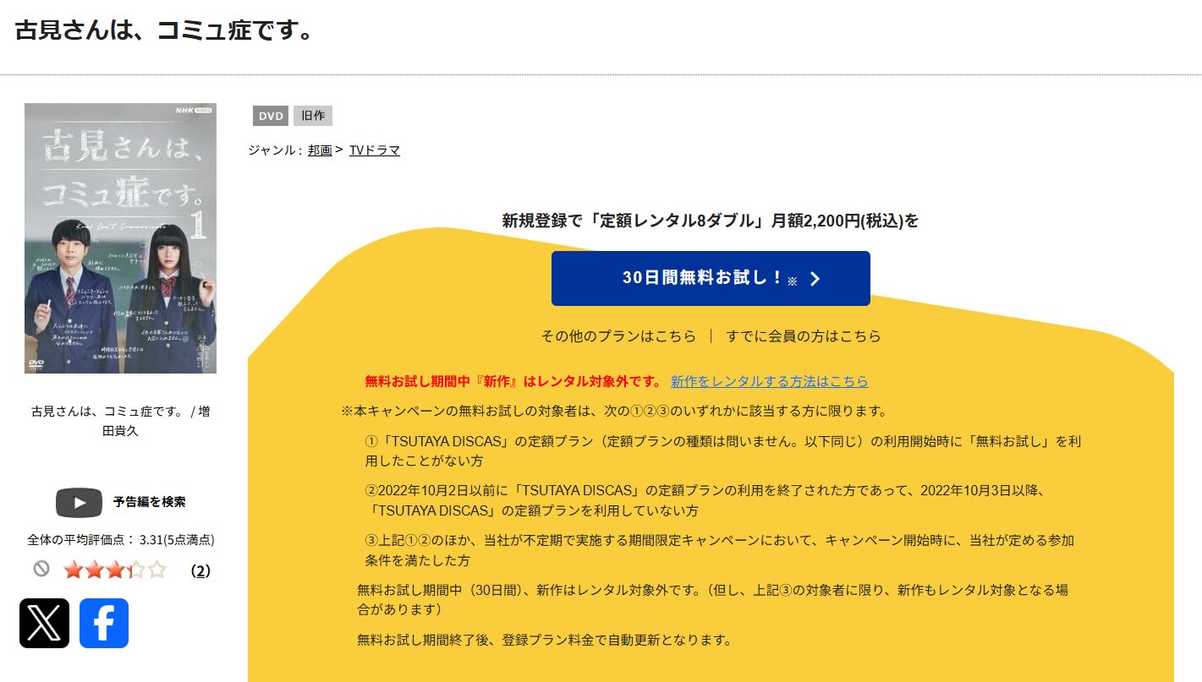Rate with the fifth star

coord(157,570)
